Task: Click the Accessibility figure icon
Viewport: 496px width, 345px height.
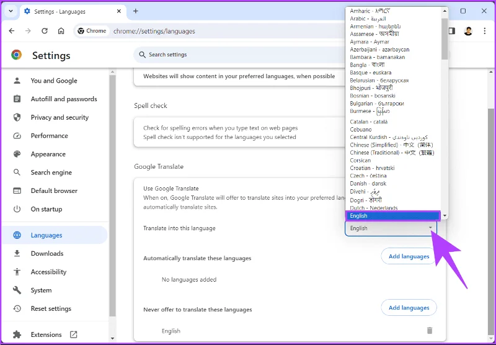Action: coord(17,272)
